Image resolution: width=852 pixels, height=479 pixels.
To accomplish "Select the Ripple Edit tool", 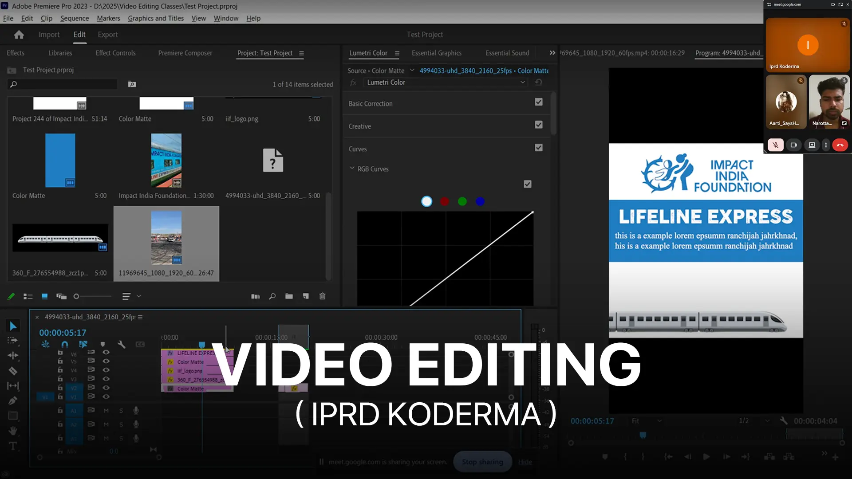I will (13, 356).
